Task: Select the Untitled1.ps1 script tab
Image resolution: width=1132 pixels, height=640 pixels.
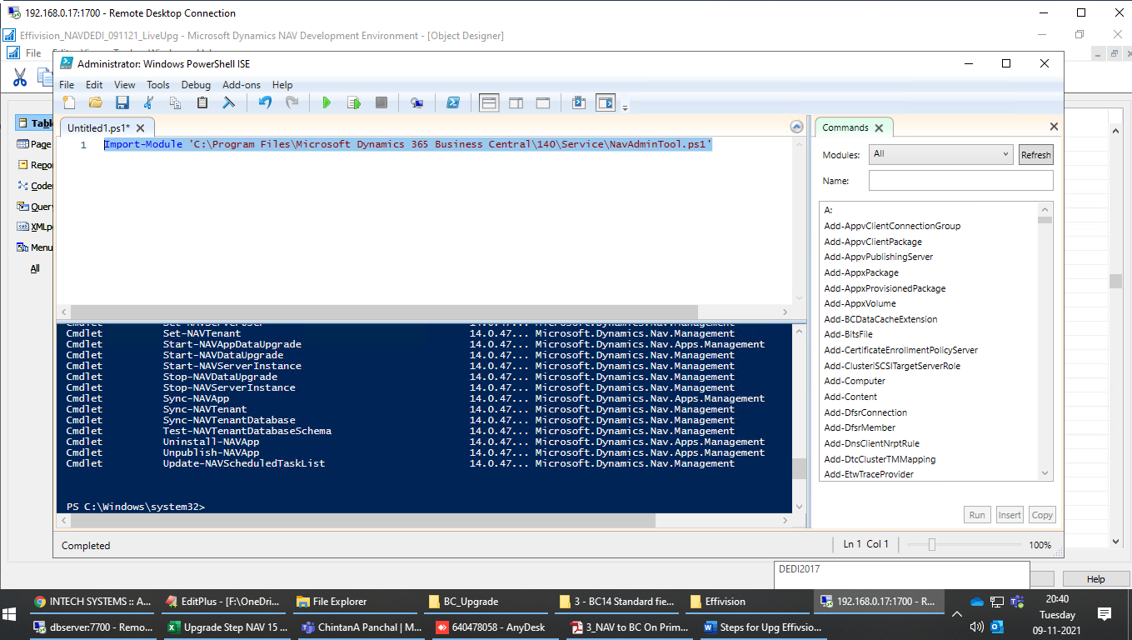Action: click(98, 128)
